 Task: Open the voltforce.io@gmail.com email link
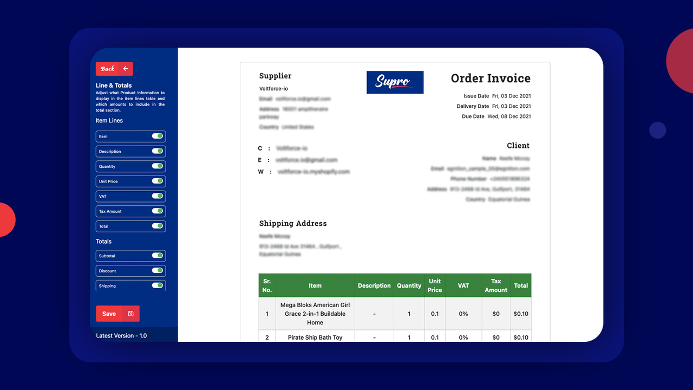(x=307, y=160)
